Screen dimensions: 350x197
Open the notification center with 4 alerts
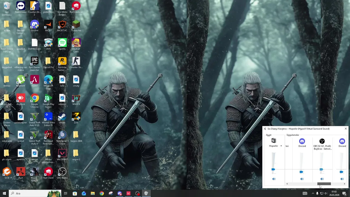click(345, 193)
